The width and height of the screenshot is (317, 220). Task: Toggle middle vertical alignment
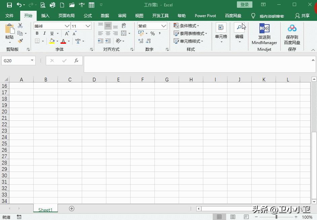click(108, 26)
